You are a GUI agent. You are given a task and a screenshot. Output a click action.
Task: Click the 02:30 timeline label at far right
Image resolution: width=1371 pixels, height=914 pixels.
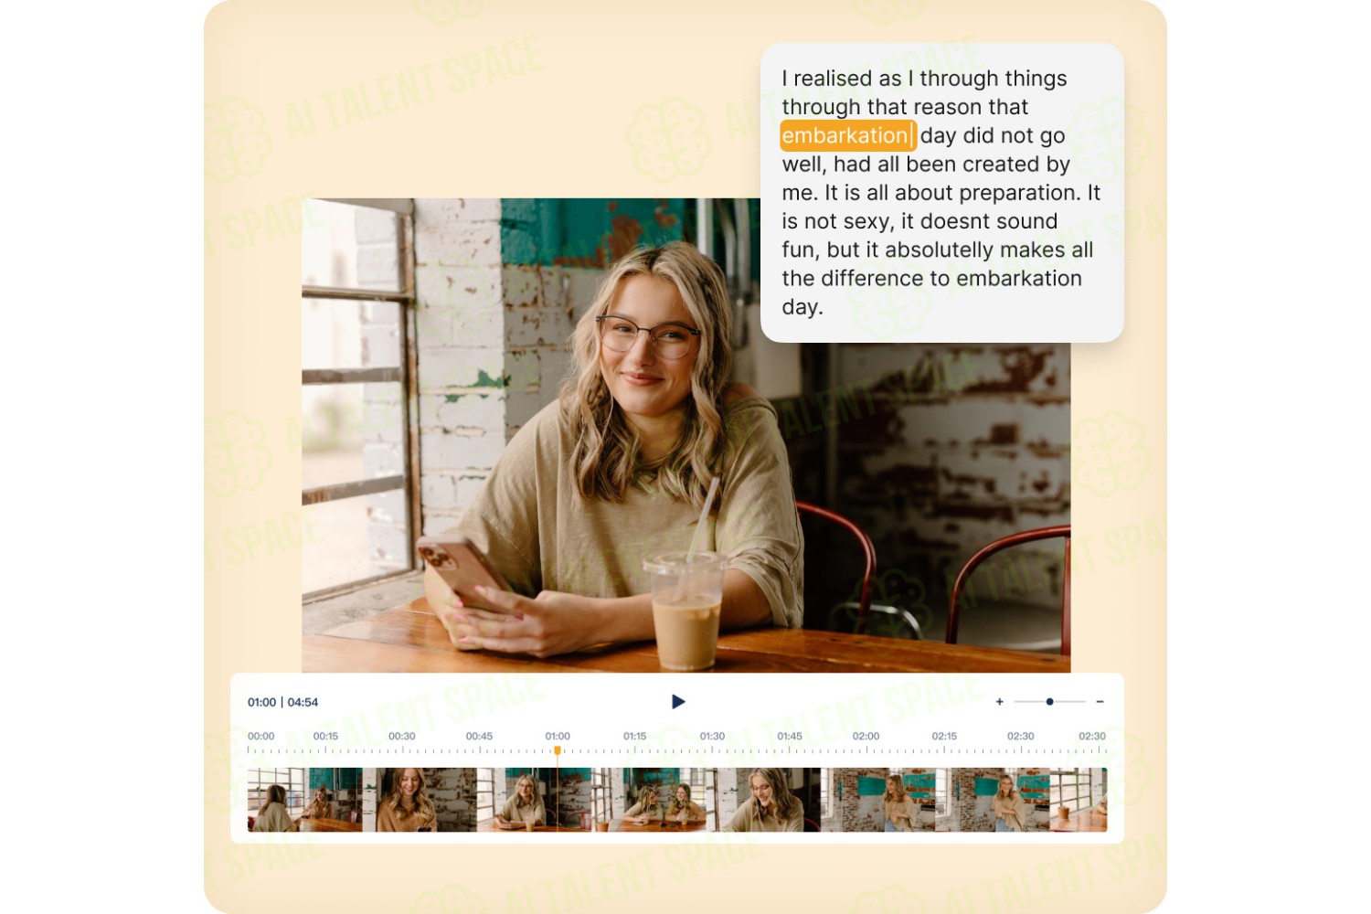pyautogui.click(x=1092, y=736)
